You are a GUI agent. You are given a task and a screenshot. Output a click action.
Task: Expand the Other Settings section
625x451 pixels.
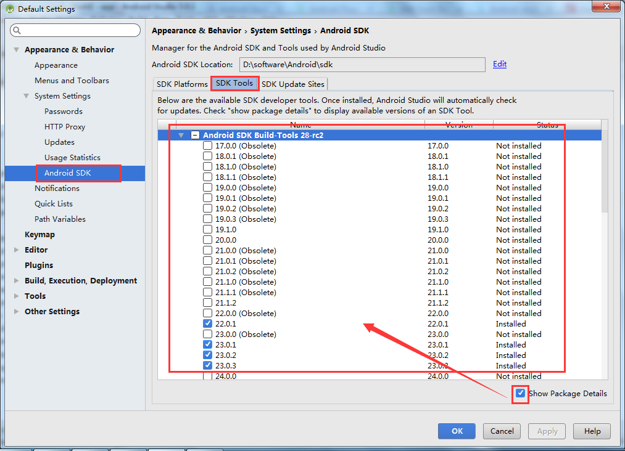click(16, 311)
